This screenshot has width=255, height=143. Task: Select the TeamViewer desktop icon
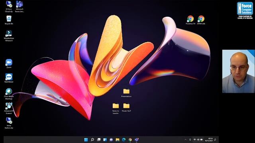click(x=9, y=78)
